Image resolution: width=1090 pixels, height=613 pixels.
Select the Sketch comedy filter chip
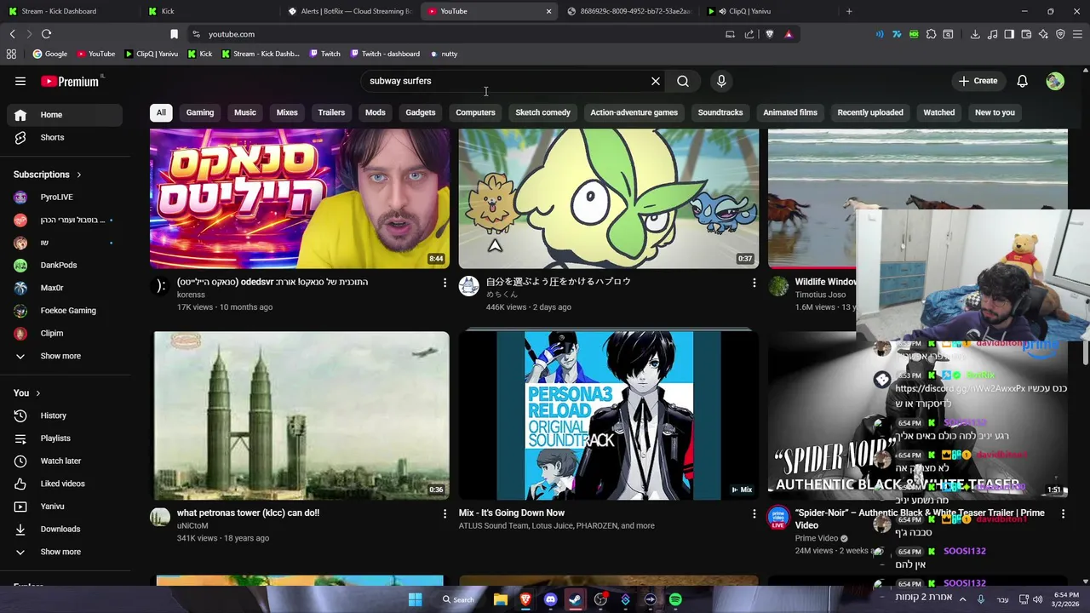coord(542,112)
